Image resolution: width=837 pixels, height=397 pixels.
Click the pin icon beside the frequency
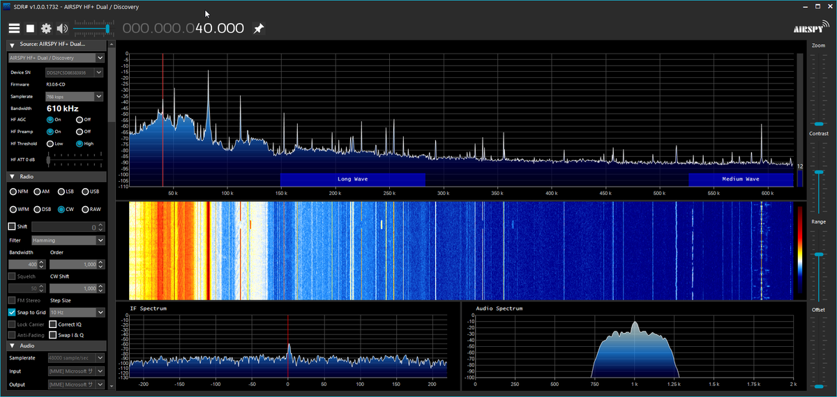(x=259, y=29)
